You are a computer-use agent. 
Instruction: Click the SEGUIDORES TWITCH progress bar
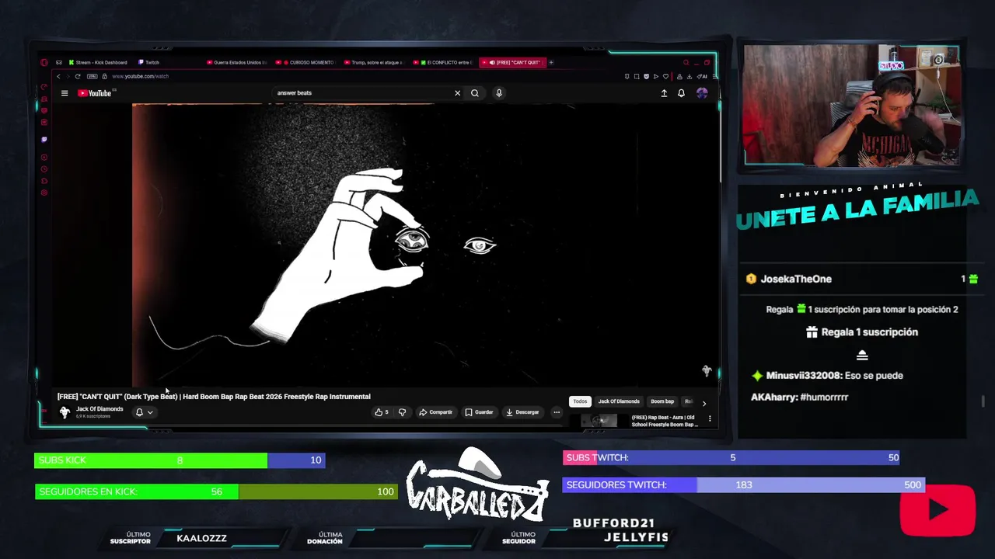point(744,484)
